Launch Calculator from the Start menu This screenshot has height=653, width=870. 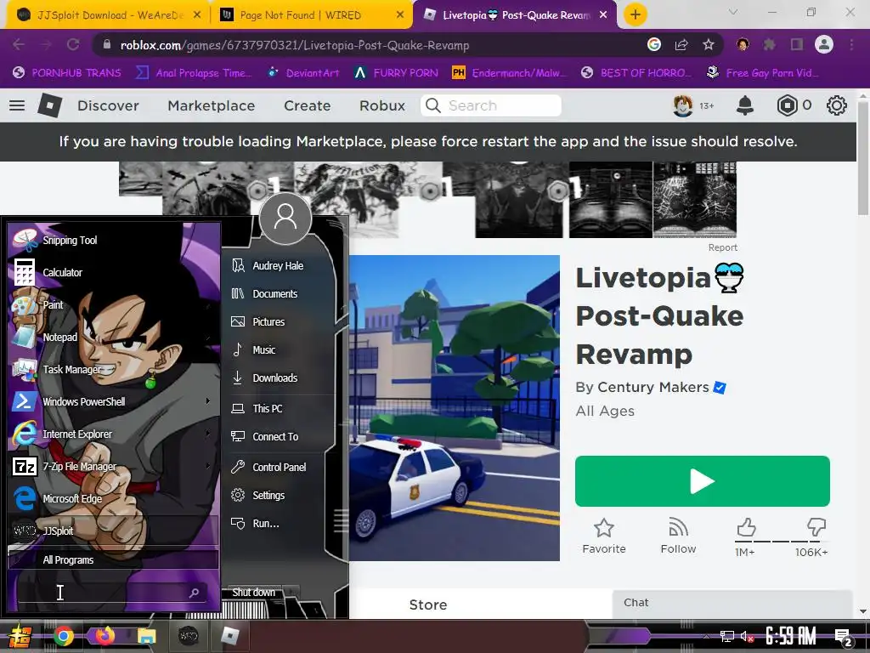coord(114,273)
